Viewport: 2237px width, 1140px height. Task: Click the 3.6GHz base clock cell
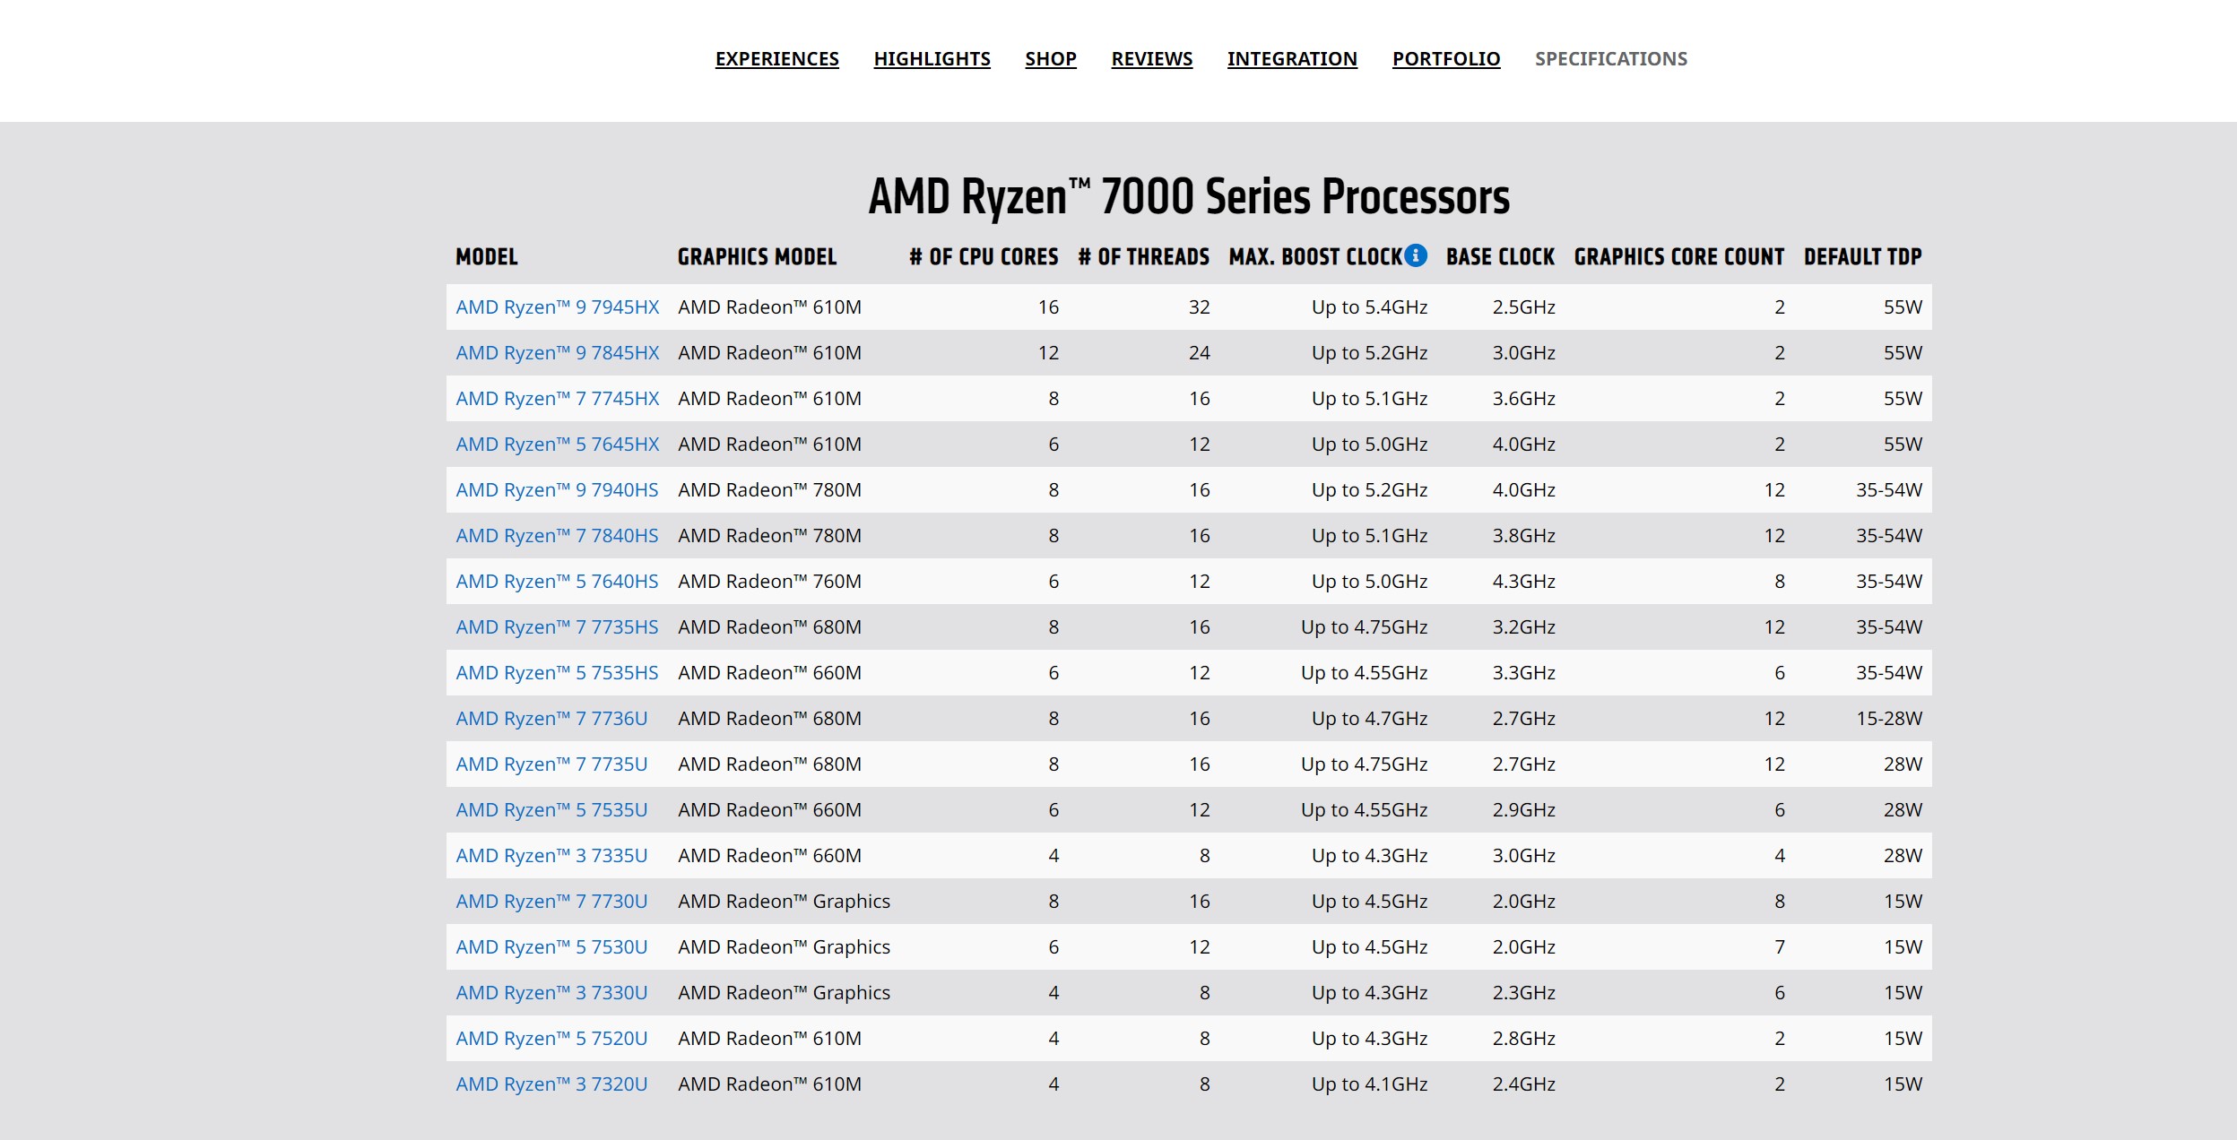(x=1523, y=399)
